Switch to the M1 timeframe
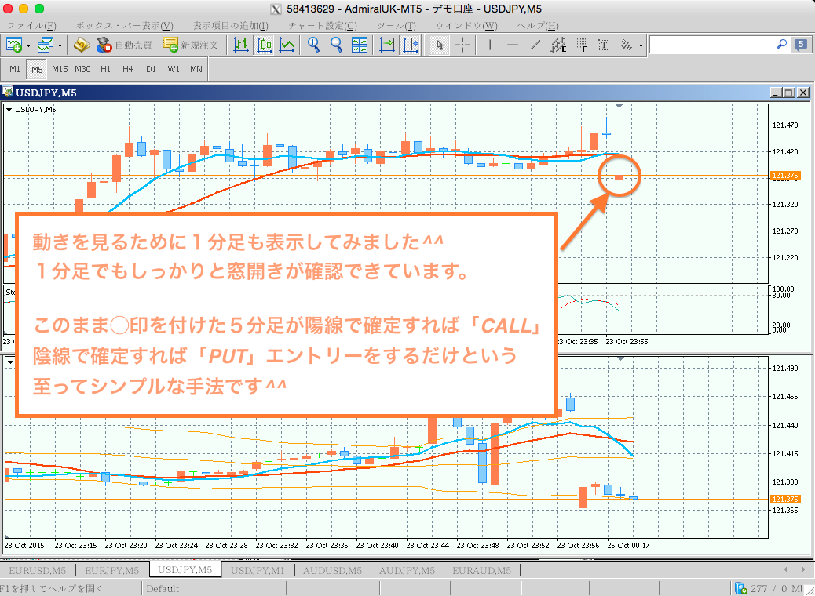Viewport: 815px width, 596px height. tap(13, 69)
